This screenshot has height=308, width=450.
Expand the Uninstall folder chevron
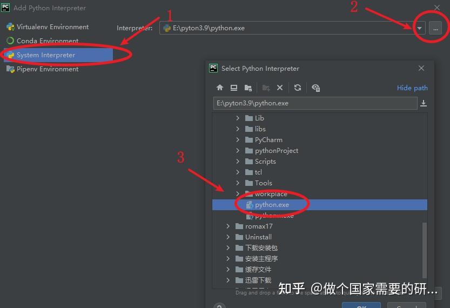point(228,237)
